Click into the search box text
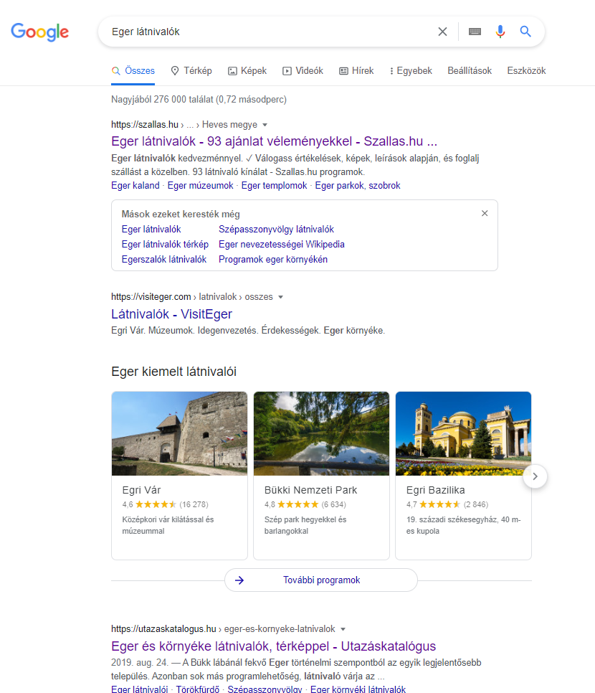 pos(146,32)
